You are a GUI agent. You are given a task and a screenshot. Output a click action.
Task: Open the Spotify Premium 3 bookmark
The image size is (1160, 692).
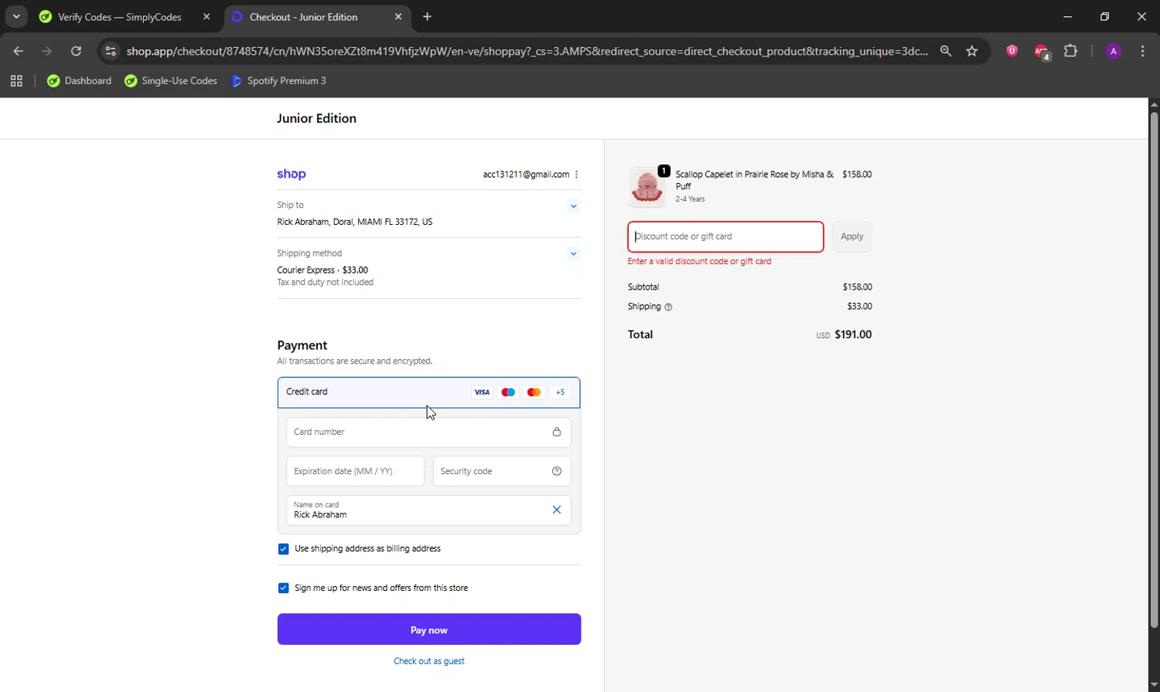(278, 80)
